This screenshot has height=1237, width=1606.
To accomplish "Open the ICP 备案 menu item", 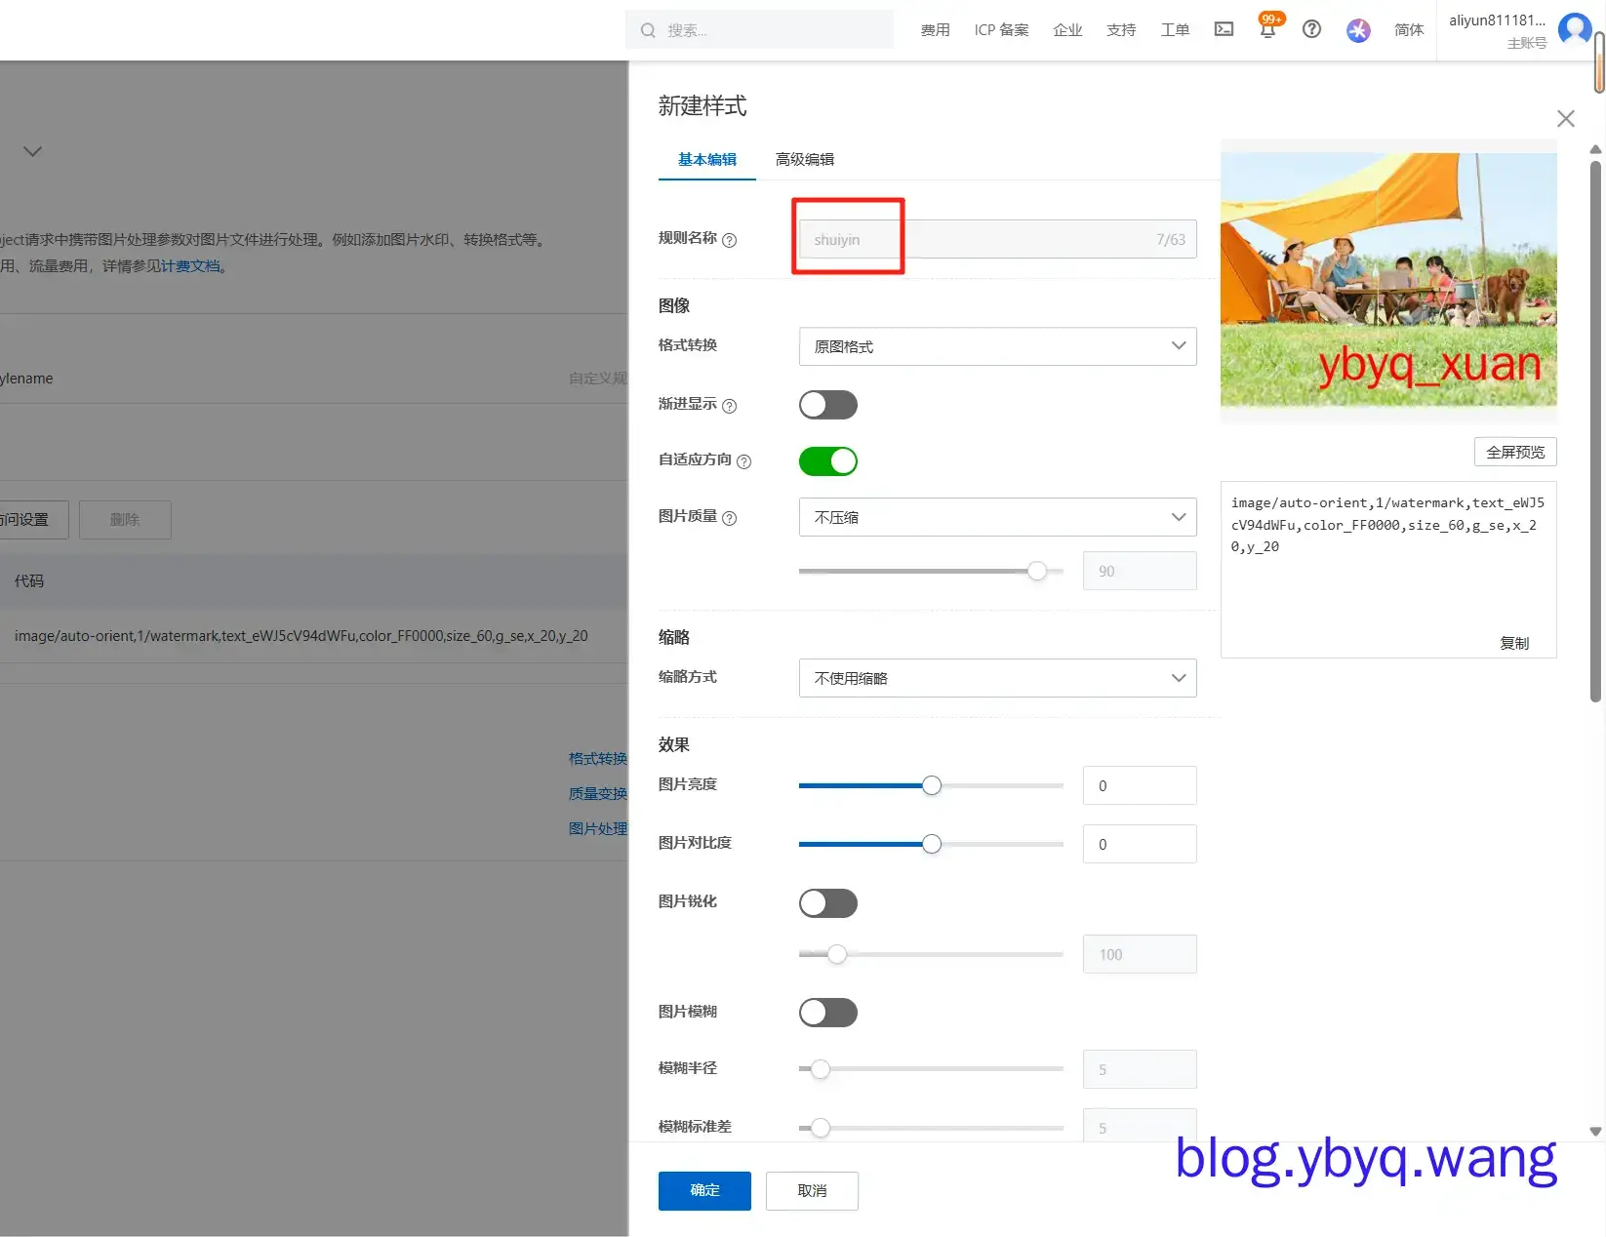I will [x=1001, y=30].
